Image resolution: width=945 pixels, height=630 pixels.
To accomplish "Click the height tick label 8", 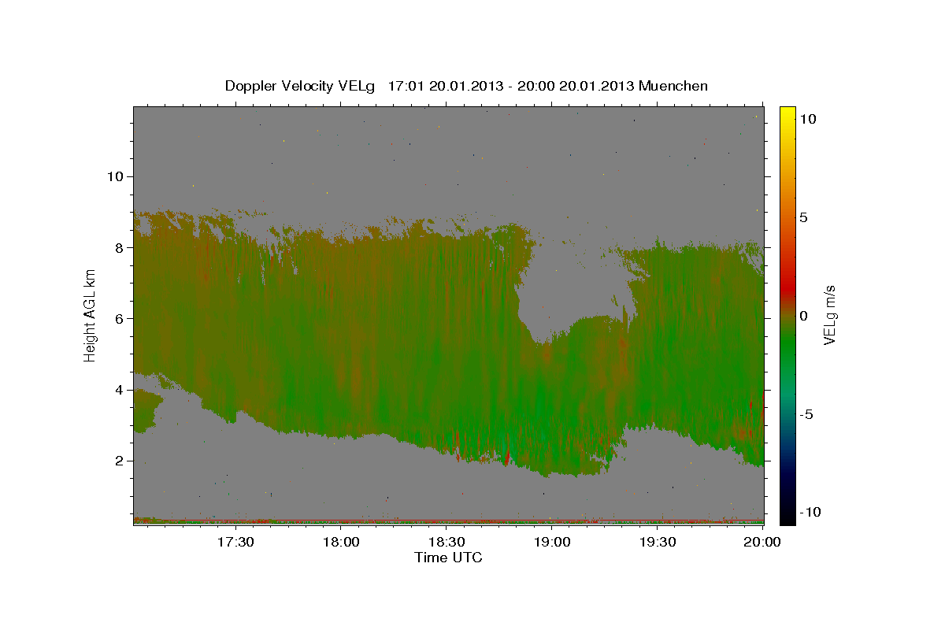I will pyautogui.click(x=118, y=247).
